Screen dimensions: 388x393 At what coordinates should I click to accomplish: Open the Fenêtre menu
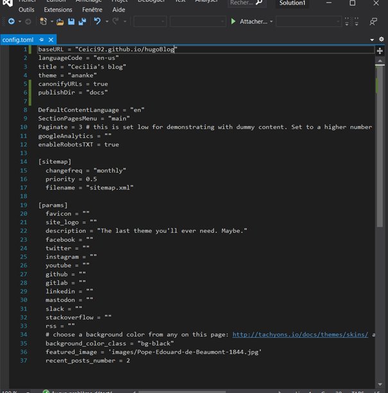click(92, 10)
